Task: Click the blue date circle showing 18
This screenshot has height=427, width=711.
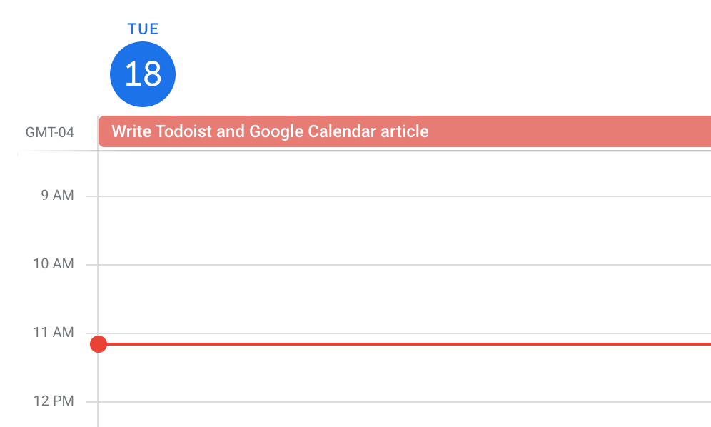Action: (x=143, y=74)
